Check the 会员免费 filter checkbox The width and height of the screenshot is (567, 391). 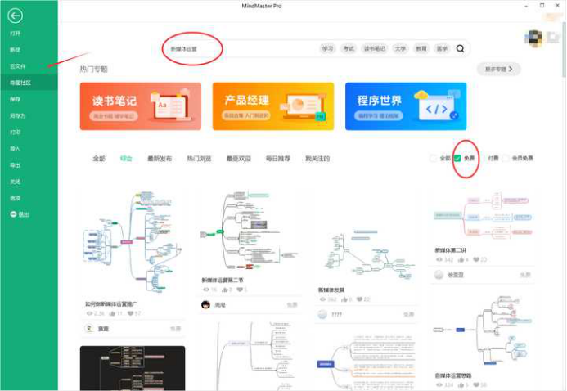point(506,158)
